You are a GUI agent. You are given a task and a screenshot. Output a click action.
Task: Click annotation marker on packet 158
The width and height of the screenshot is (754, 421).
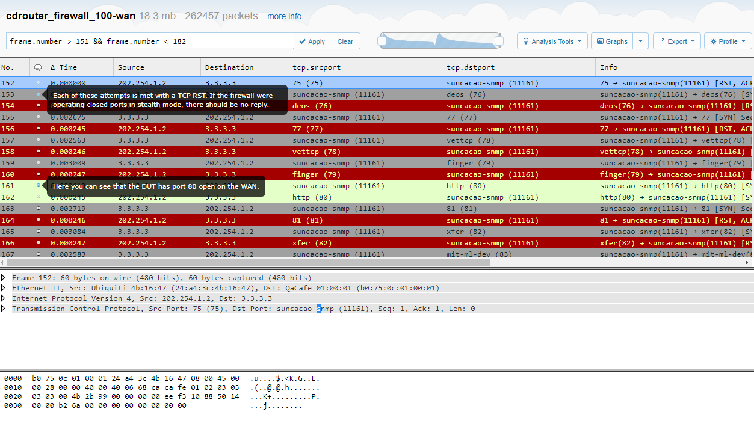pos(39,152)
